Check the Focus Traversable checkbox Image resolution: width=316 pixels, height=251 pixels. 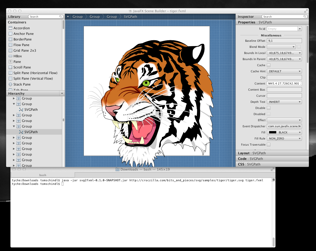269,145
